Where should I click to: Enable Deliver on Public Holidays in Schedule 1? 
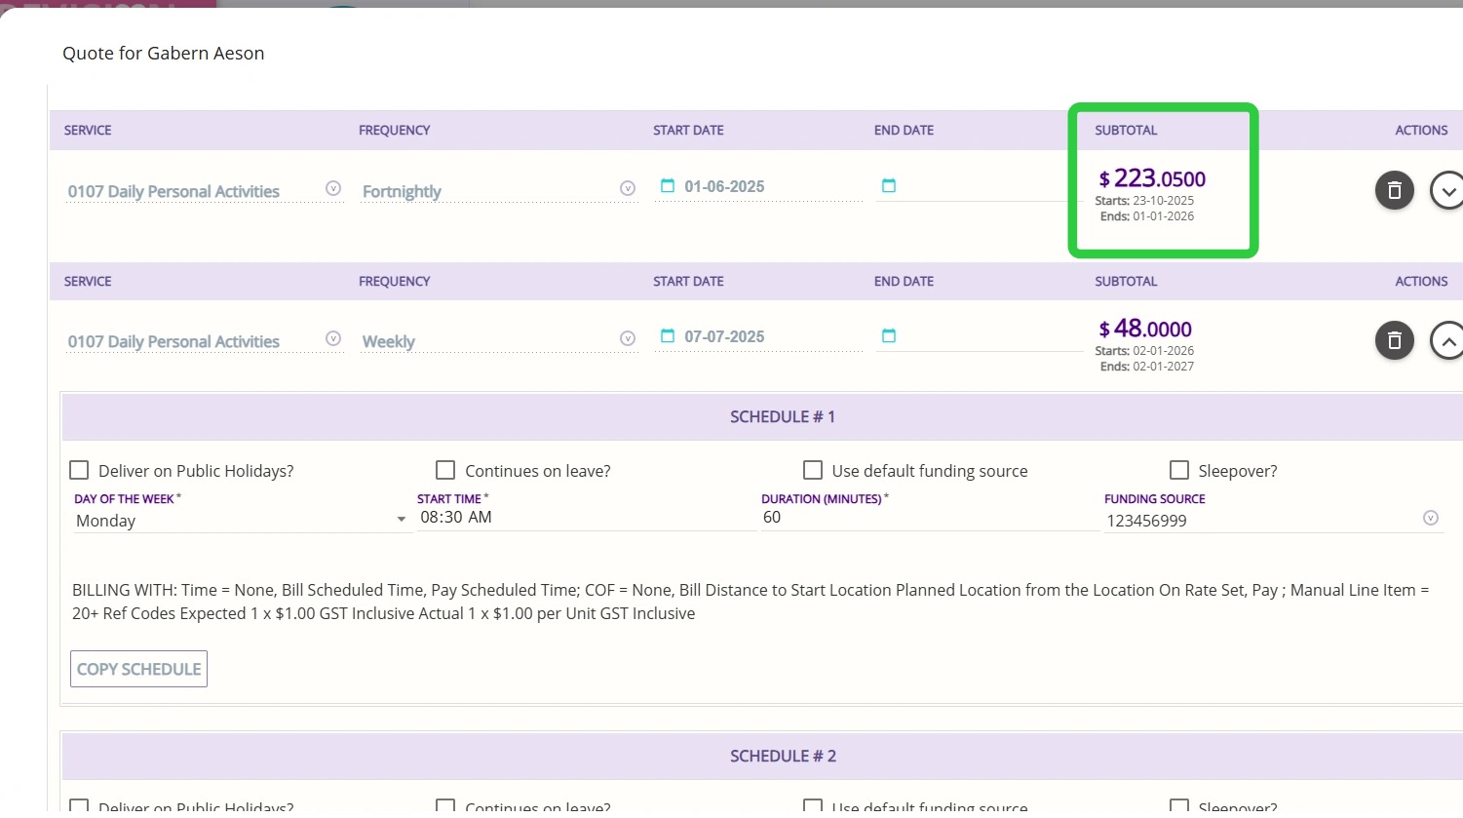(x=80, y=471)
